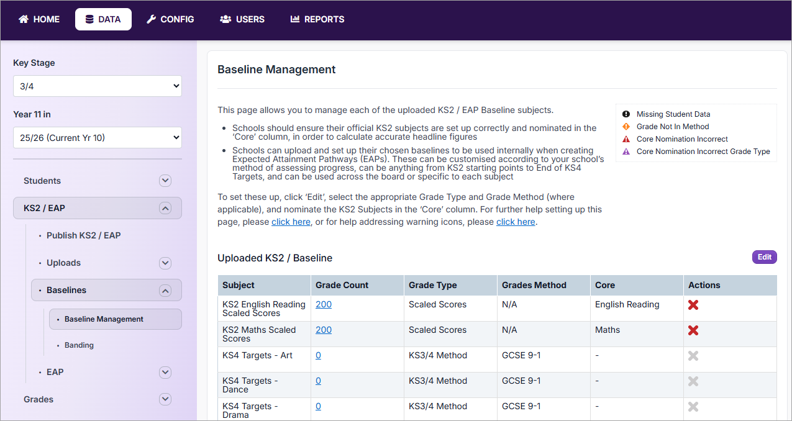
Task: Click the grey X for KS4 Targets Drama
Action: [693, 407]
